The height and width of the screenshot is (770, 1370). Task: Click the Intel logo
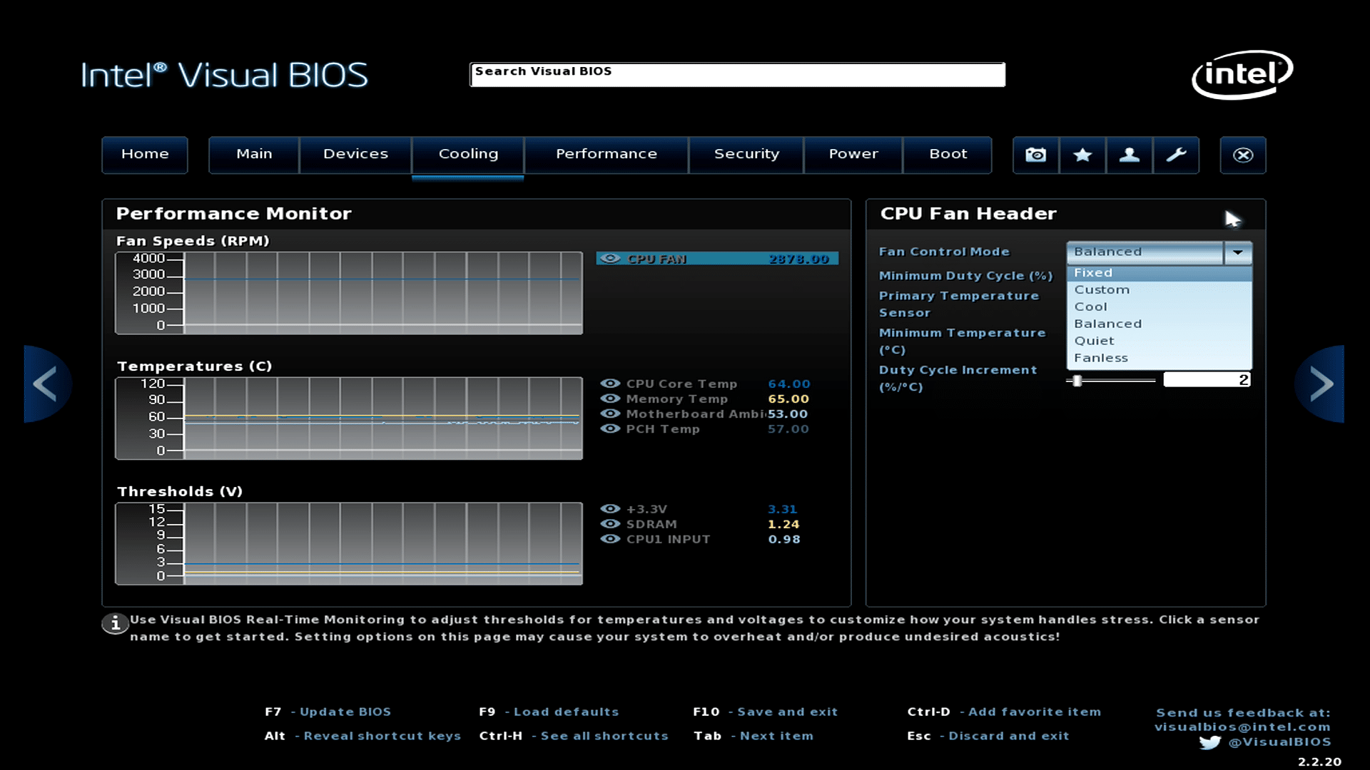click(1242, 74)
